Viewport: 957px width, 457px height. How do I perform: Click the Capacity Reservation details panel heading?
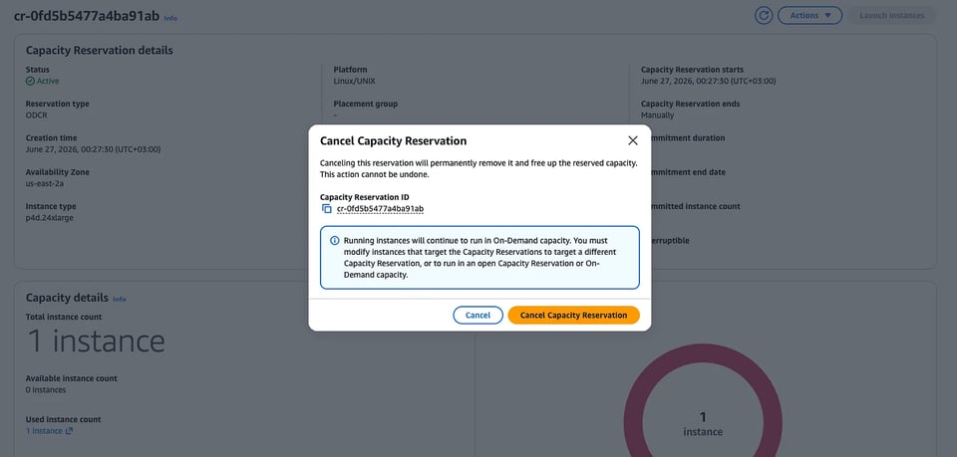tap(100, 51)
